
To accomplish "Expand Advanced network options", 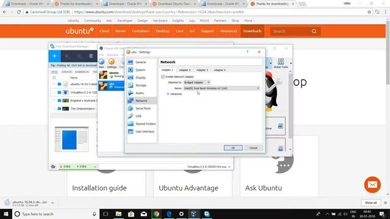I will tap(175, 94).
